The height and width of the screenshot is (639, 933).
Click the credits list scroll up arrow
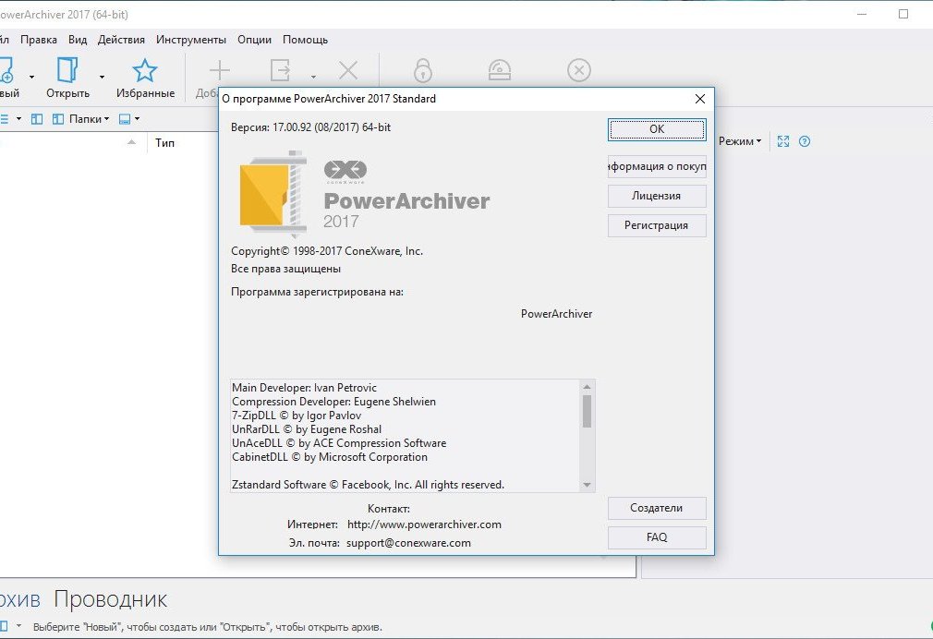pyautogui.click(x=587, y=387)
